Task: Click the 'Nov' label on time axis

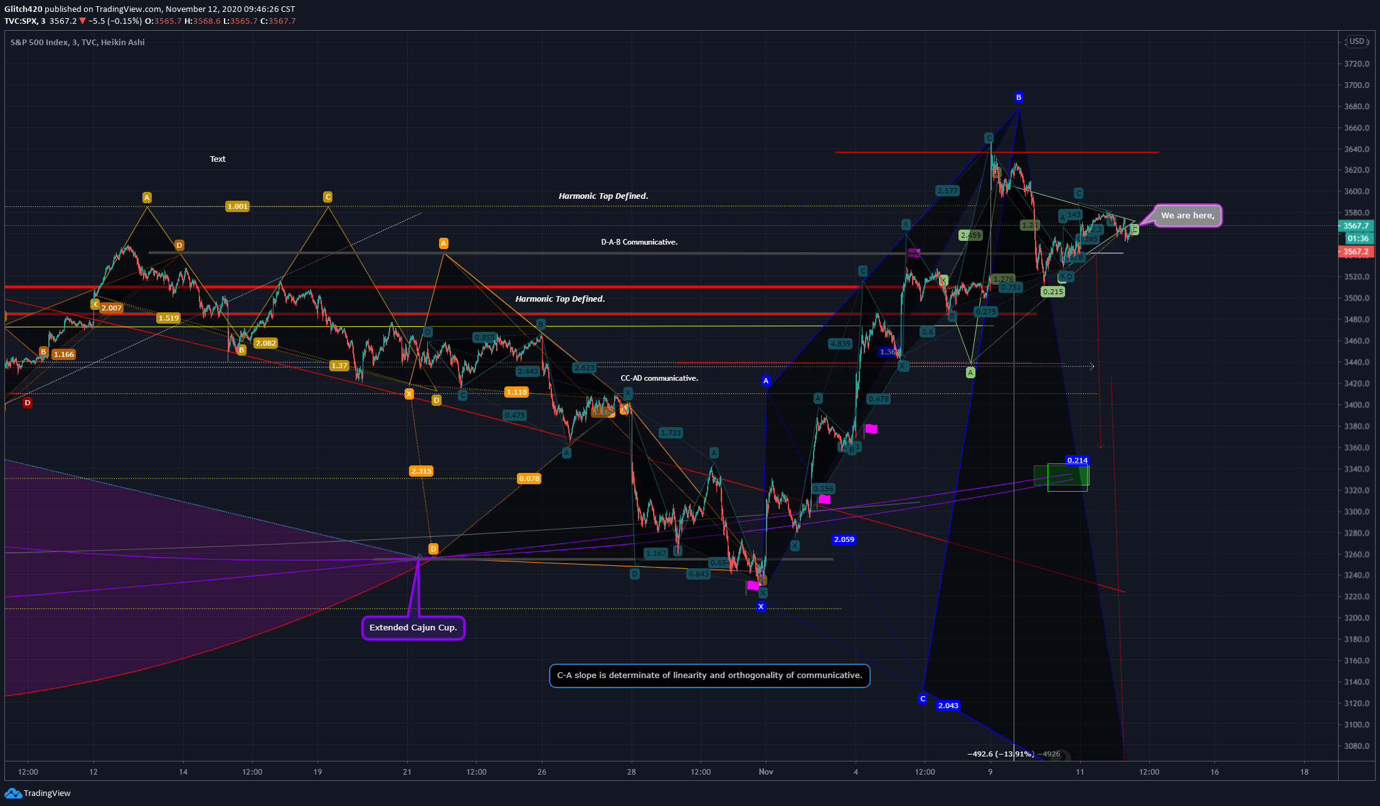Action: click(766, 772)
